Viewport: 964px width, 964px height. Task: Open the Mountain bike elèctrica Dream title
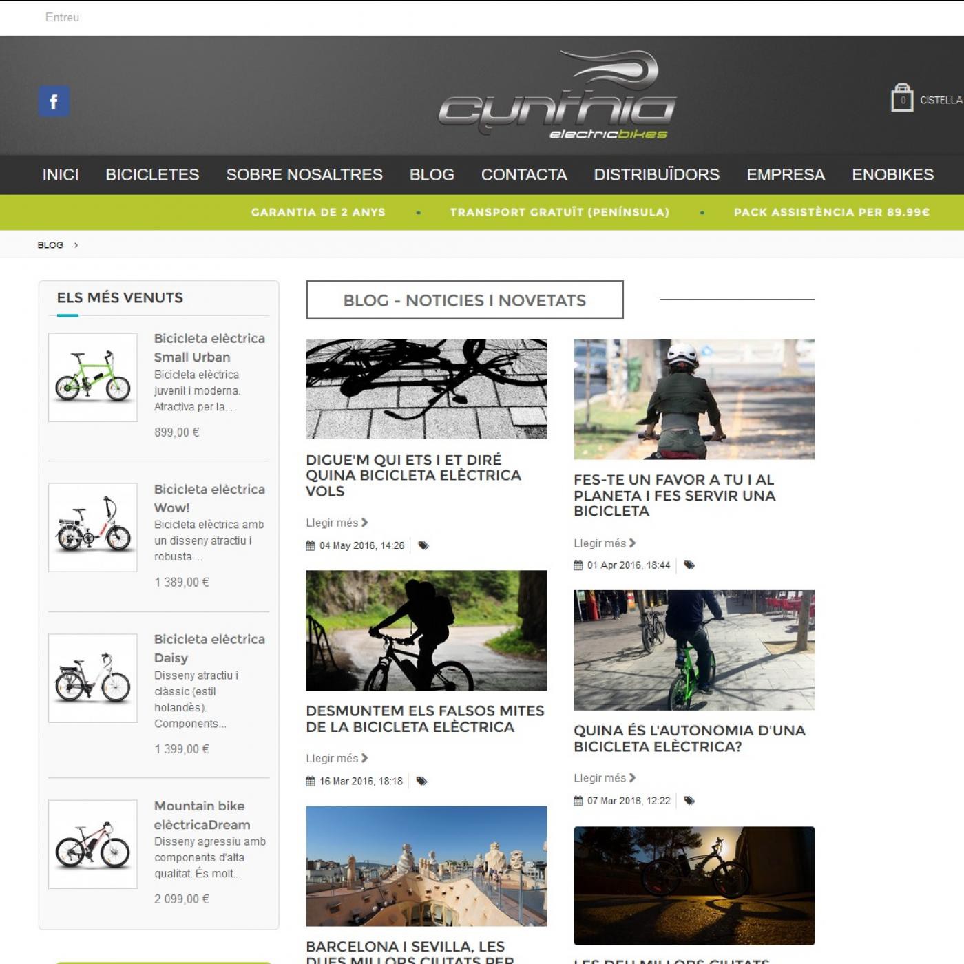pos(202,815)
